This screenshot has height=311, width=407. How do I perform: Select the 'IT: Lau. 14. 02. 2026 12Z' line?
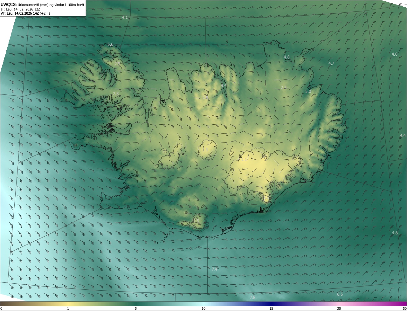pos(21,9)
